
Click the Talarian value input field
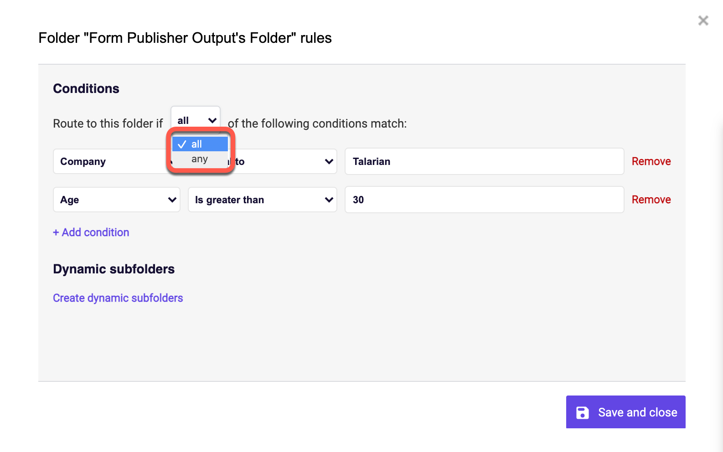[x=484, y=161]
